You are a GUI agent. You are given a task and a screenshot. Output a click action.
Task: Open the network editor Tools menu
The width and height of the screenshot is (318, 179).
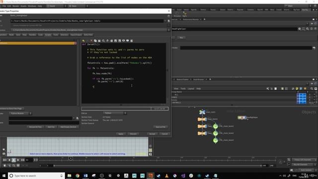[183, 89]
